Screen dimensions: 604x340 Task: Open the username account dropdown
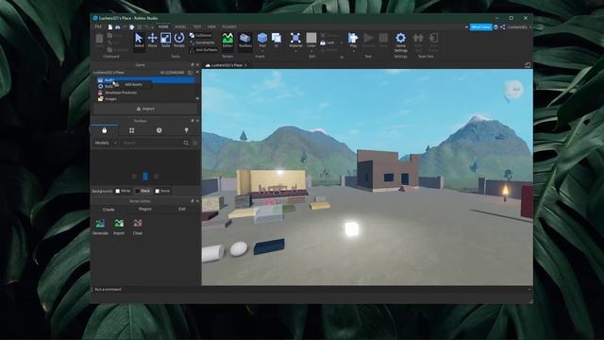coord(519,27)
